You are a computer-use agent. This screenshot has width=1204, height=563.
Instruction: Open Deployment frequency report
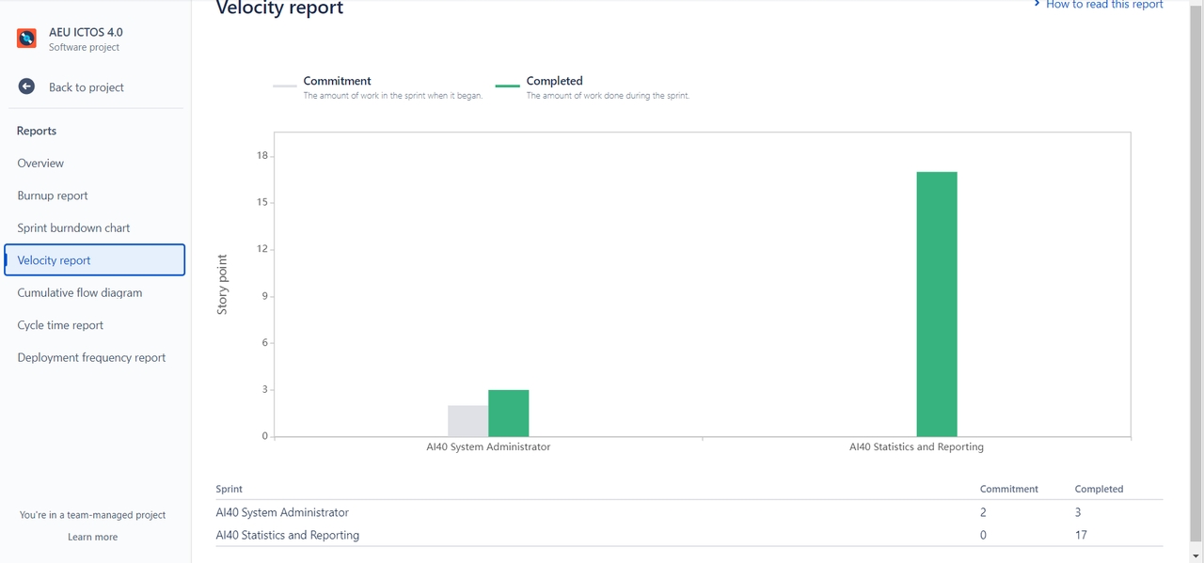click(91, 358)
